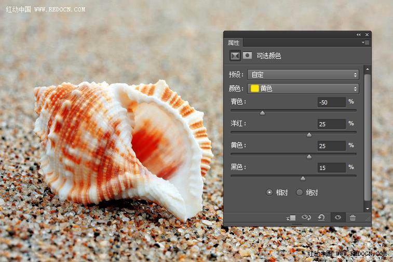Image resolution: width=393 pixels, height=262 pixels.
Task: Click the 可选颜色 title text
Action: pos(269,56)
